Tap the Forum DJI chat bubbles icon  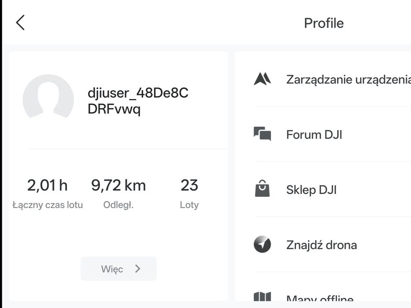(263, 134)
